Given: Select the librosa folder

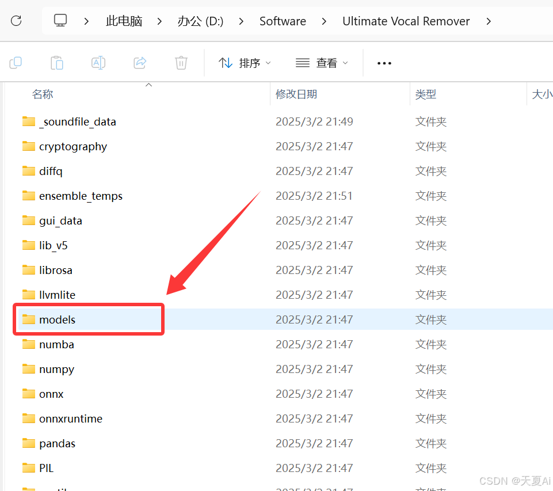Looking at the screenshot, I should [x=56, y=270].
